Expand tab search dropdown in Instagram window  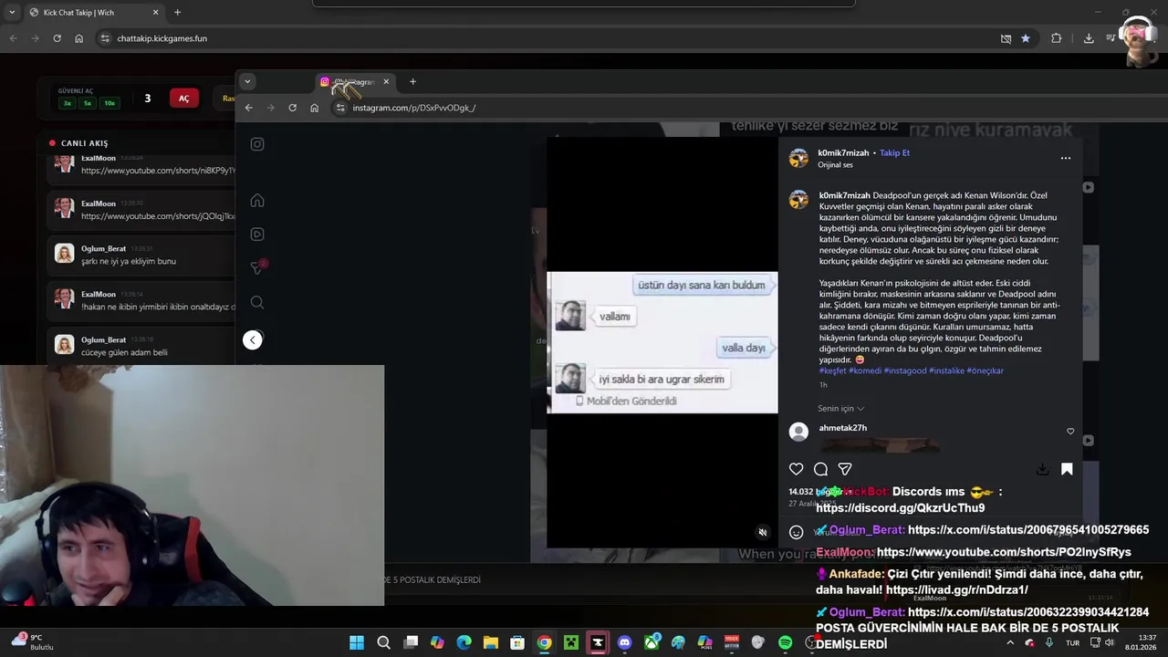[x=247, y=81]
